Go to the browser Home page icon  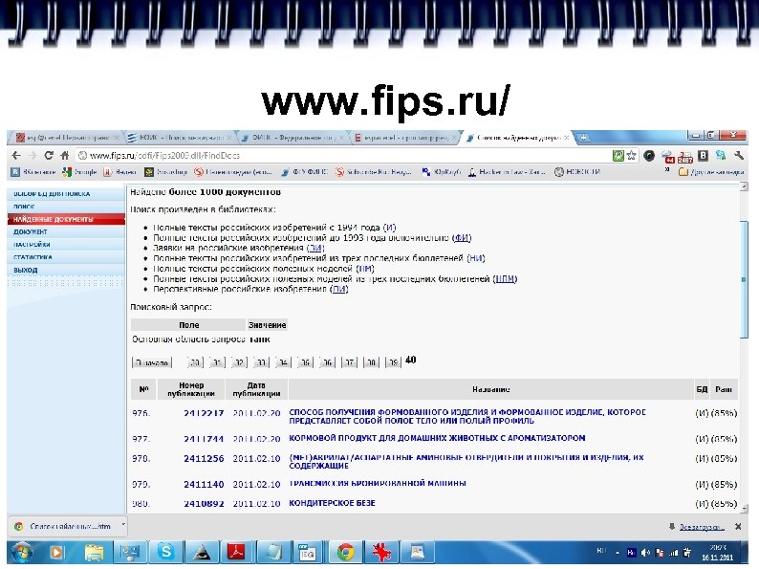pyautogui.click(x=64, y=156)
